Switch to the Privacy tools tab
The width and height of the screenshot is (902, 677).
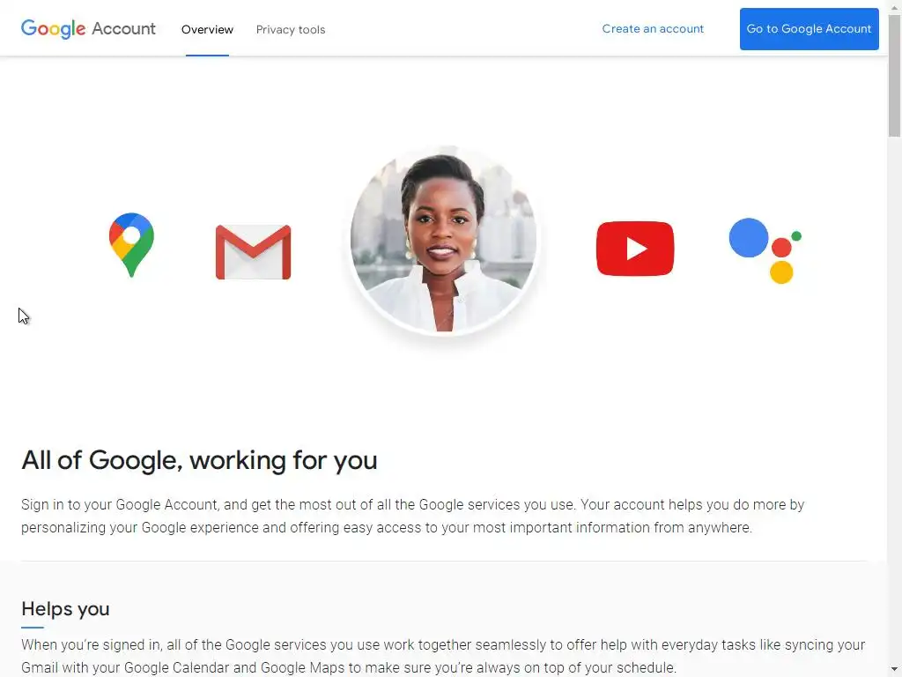(291, 29)
